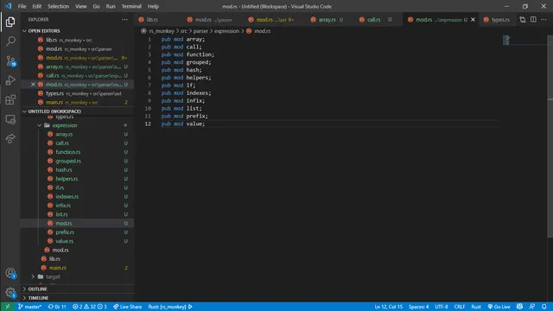Image resolution: width=553 pixels, height=311 pixels.
Task: Collapse the Open Editors section
Action: [77, 31]
